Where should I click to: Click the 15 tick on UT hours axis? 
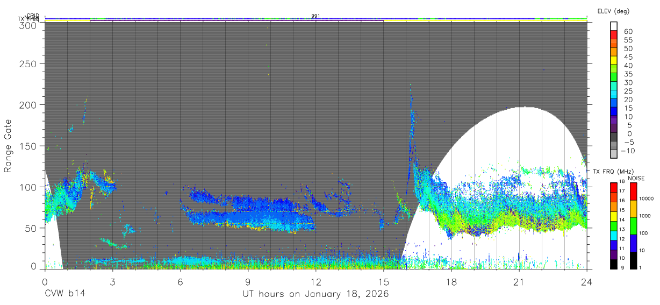[x=384, y=281]
